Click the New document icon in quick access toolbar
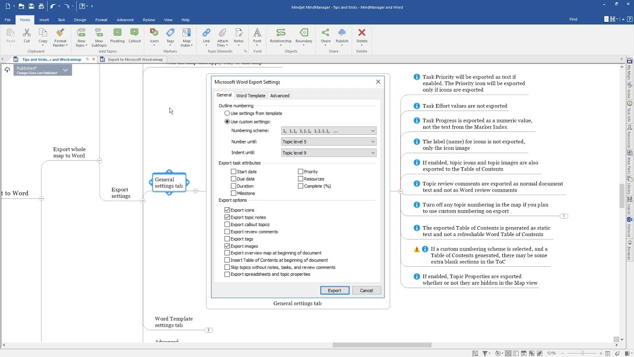The height and width of the screenshot is (357, 634). tap(8, 6)
